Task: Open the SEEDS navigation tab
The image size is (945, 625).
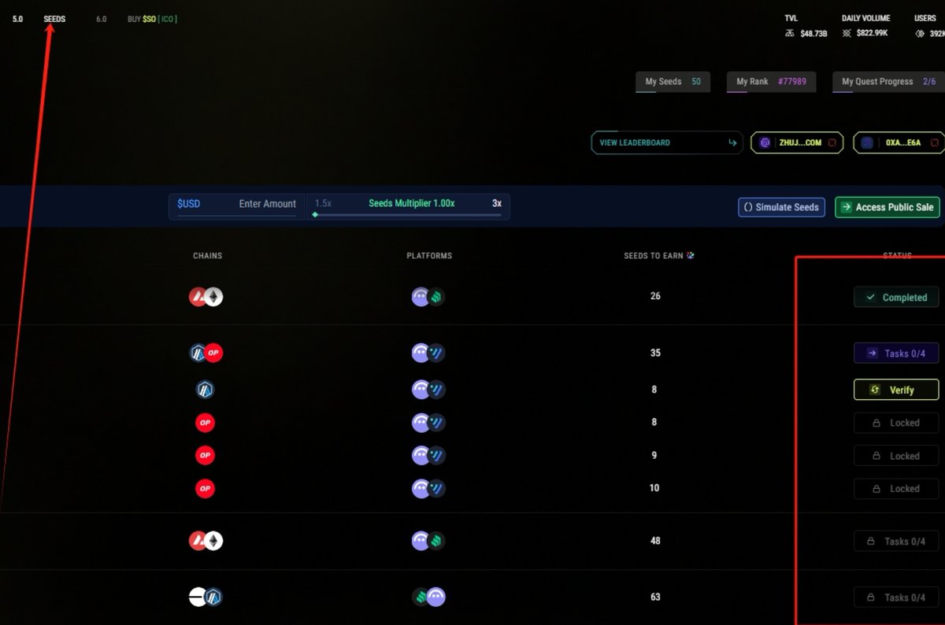Action: tap(54, 19)
